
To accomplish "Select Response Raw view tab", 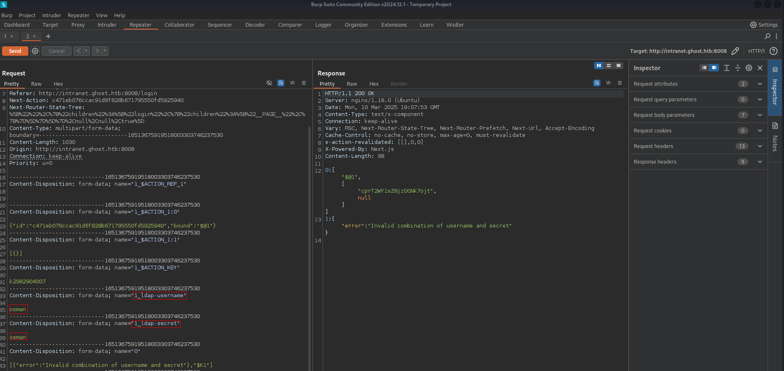I will 352,84.
